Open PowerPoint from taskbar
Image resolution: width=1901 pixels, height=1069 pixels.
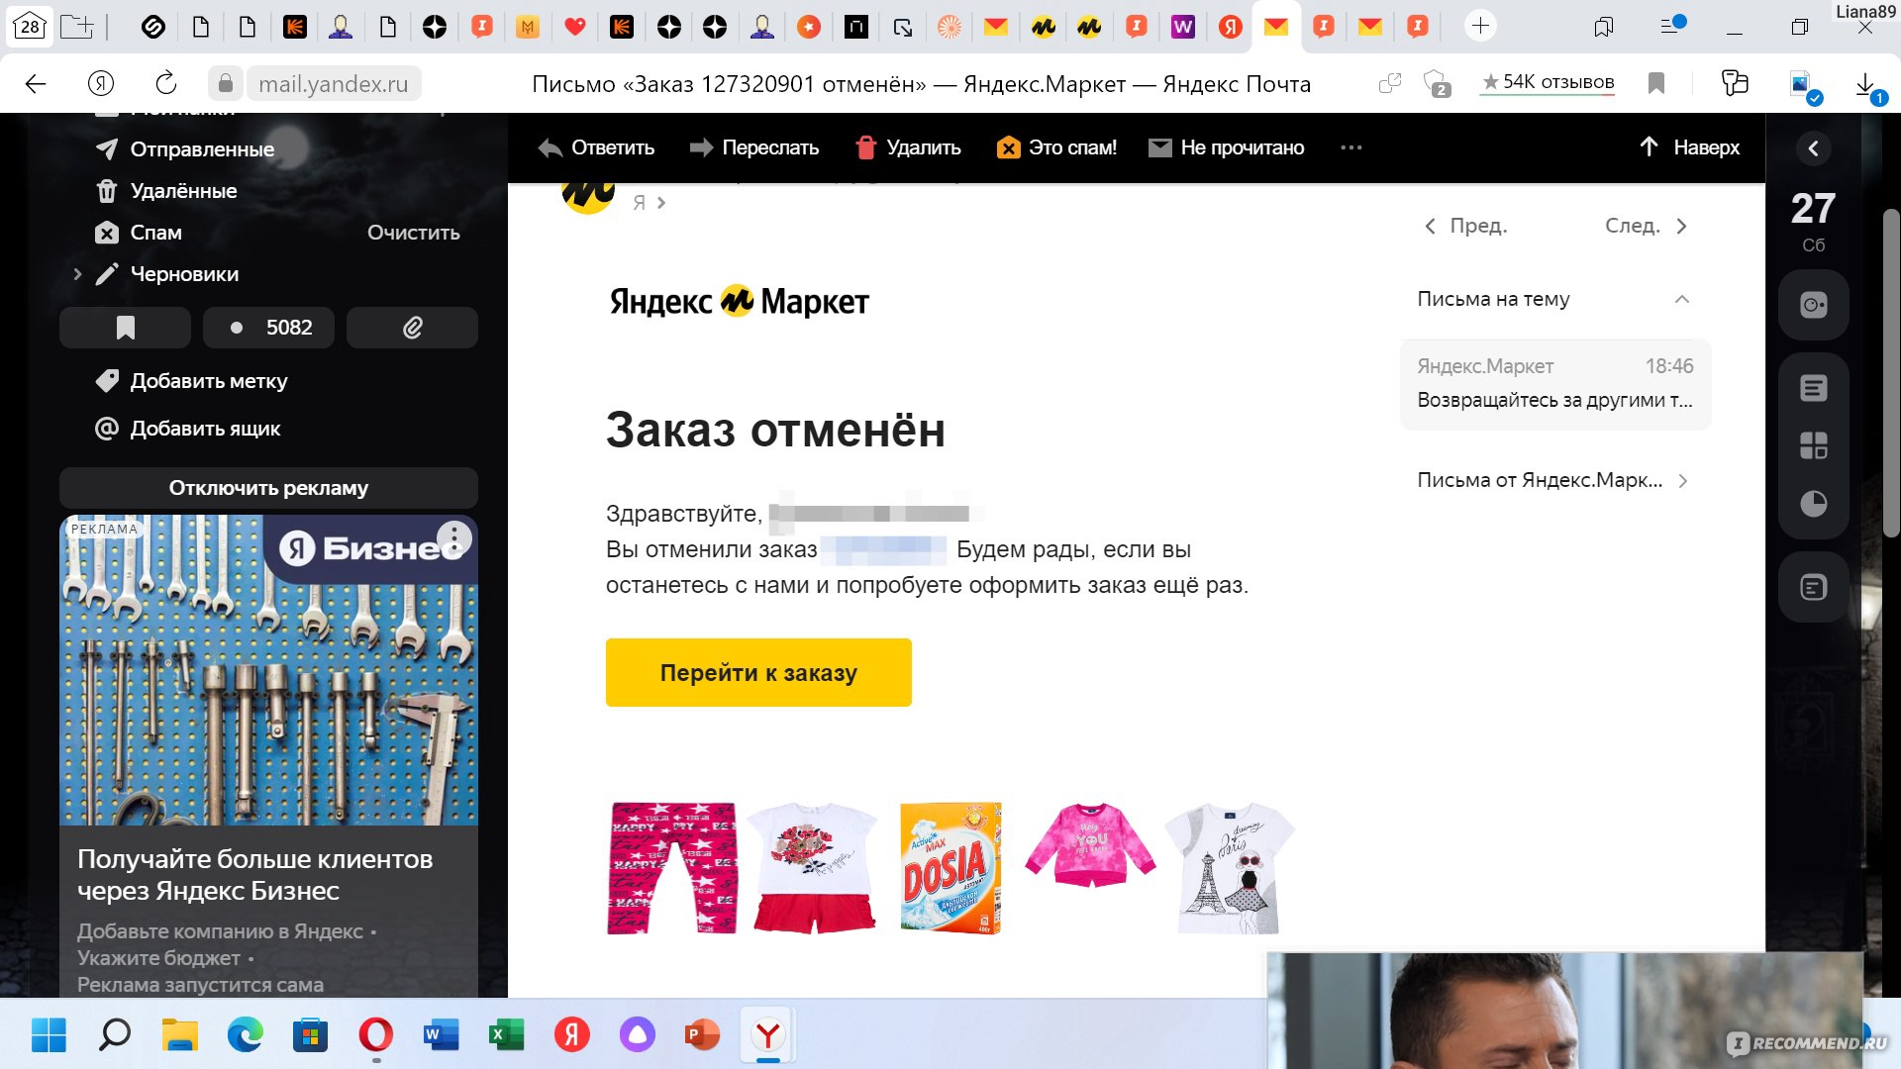(x=702, y=1035)
